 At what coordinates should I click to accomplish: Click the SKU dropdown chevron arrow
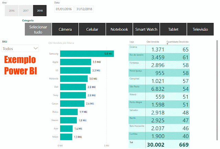36,48
